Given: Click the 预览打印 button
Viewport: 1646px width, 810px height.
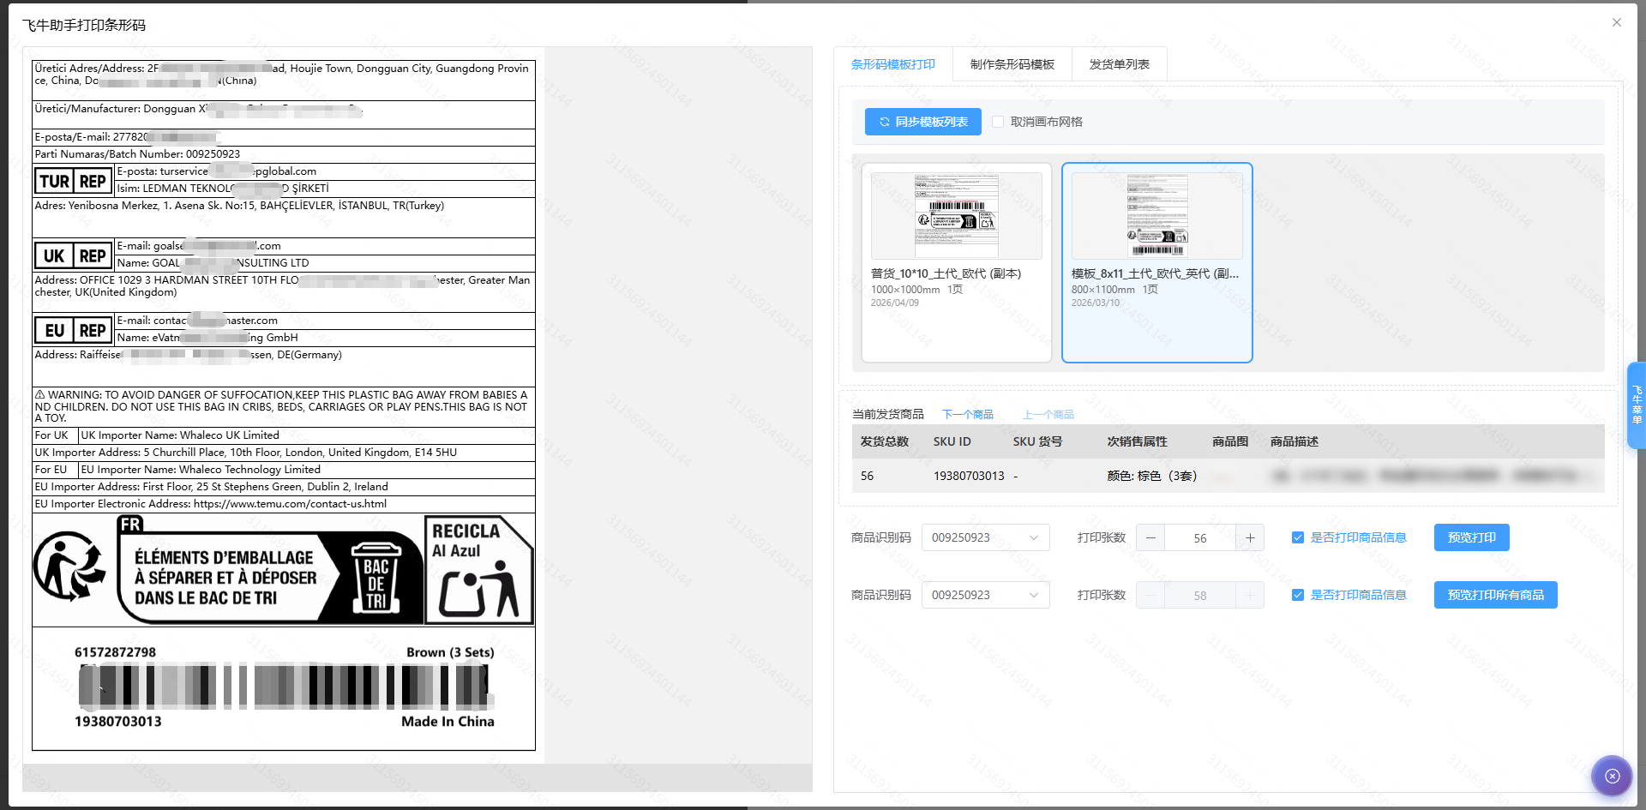Looking at the screenshot, I should (1471, 537).
